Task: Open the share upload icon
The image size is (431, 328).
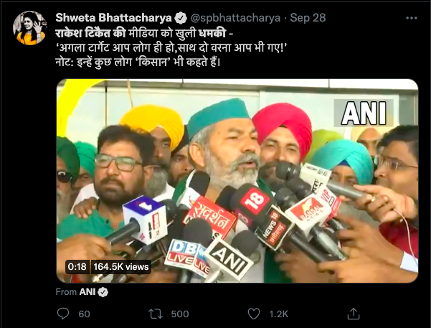Action: 354,314
